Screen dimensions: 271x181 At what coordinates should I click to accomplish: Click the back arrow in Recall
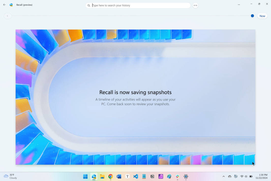(4, 5)
